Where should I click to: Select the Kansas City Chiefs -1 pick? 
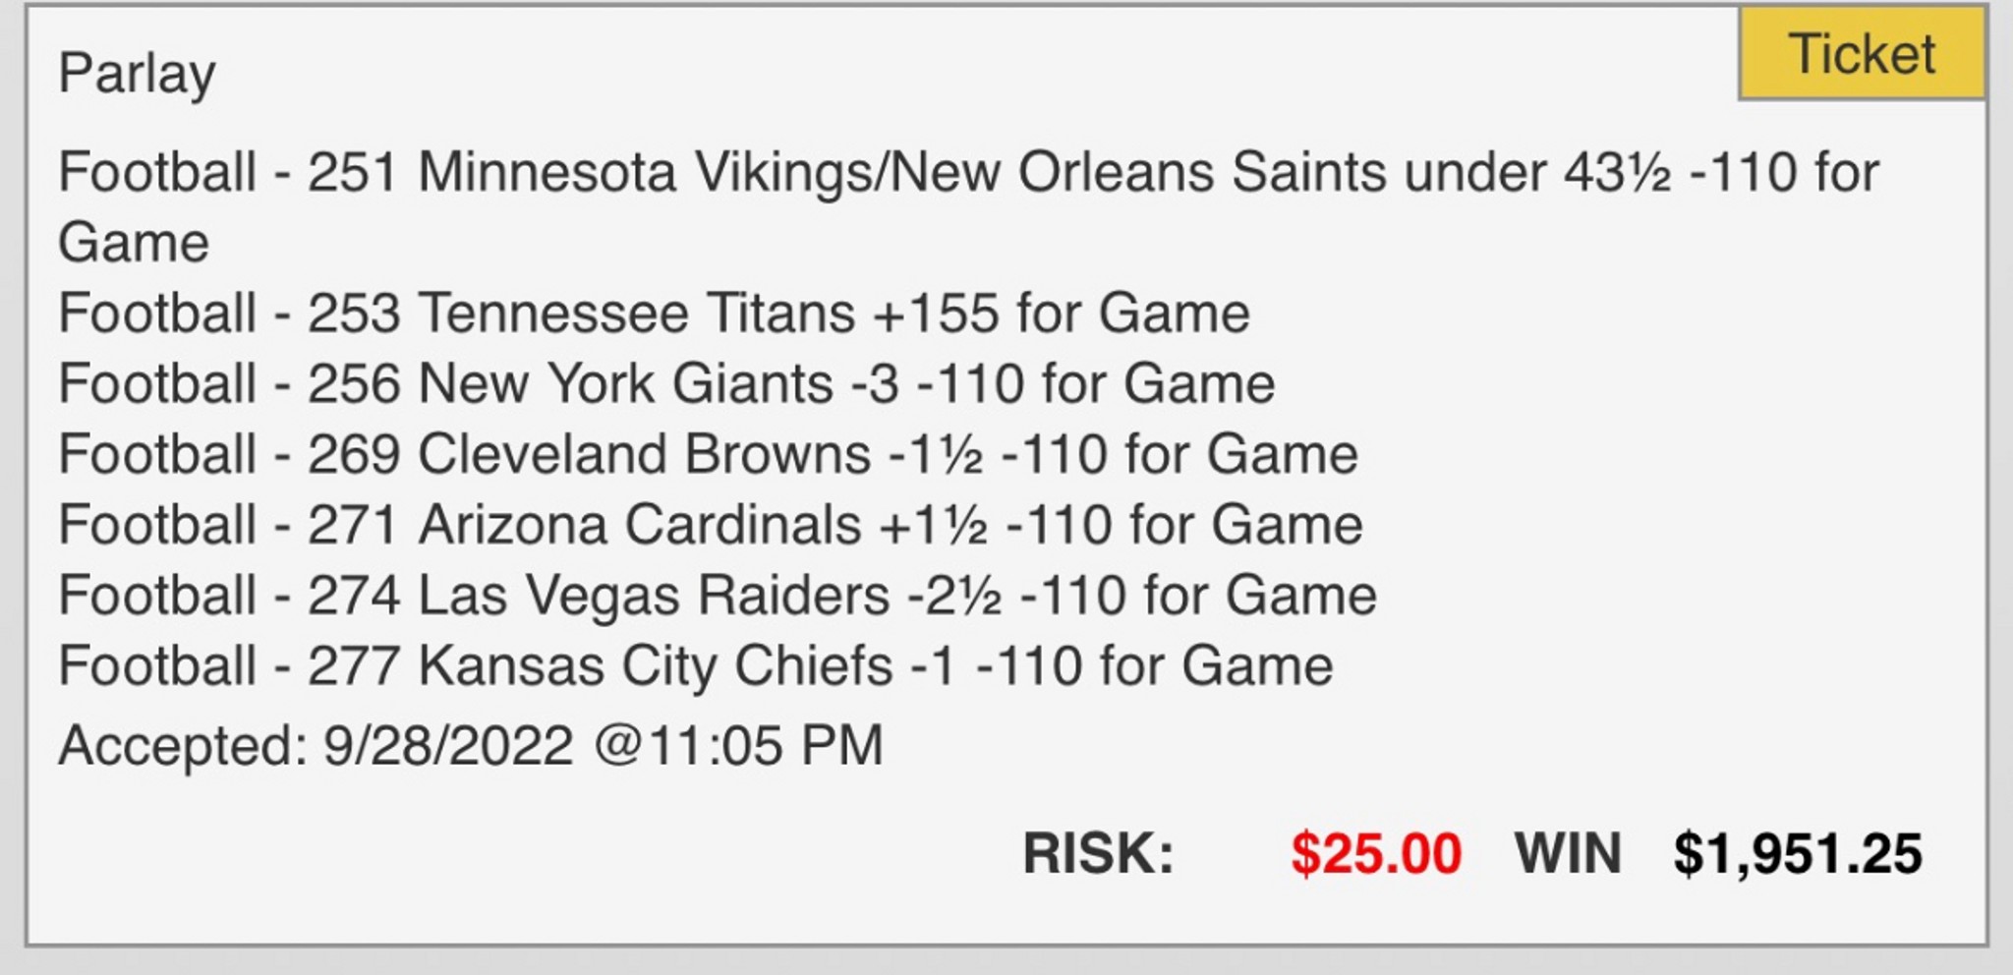point(696,667)
